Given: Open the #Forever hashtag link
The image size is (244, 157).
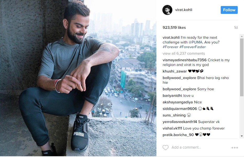Looking at the screenshot, I should click(171, 47).
